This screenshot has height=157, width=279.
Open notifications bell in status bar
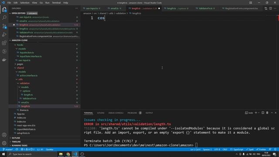[x=275, y=149]
